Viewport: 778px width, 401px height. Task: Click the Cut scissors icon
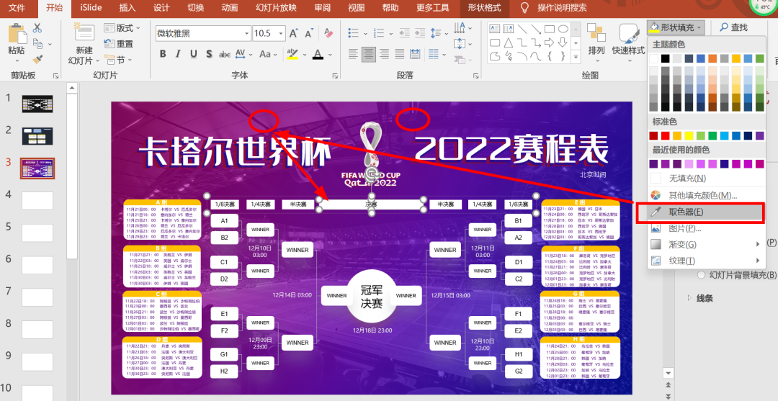(37, 28)
